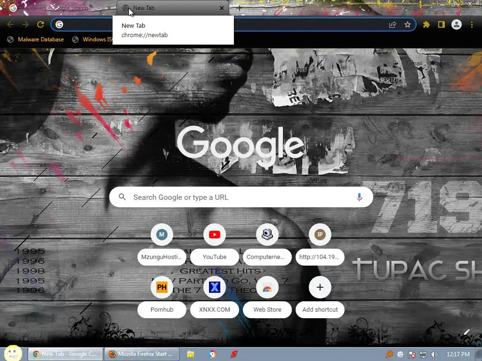This screenshot has width=482, height=361.
Task: Bookmark this tab with the star icon
Action: click(408, 24)
